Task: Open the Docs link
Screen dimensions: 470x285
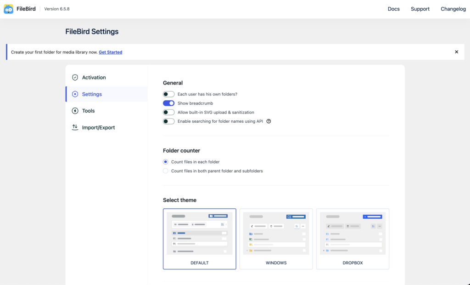Action: (x=393, y=9)
